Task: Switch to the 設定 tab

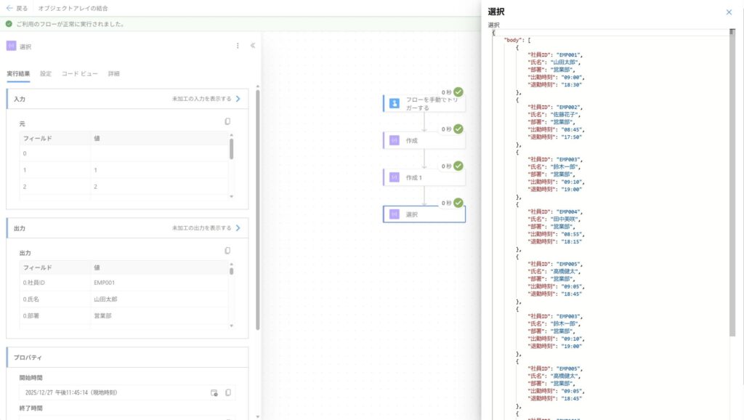Action: pyautogui.click(x=46, y=73)
